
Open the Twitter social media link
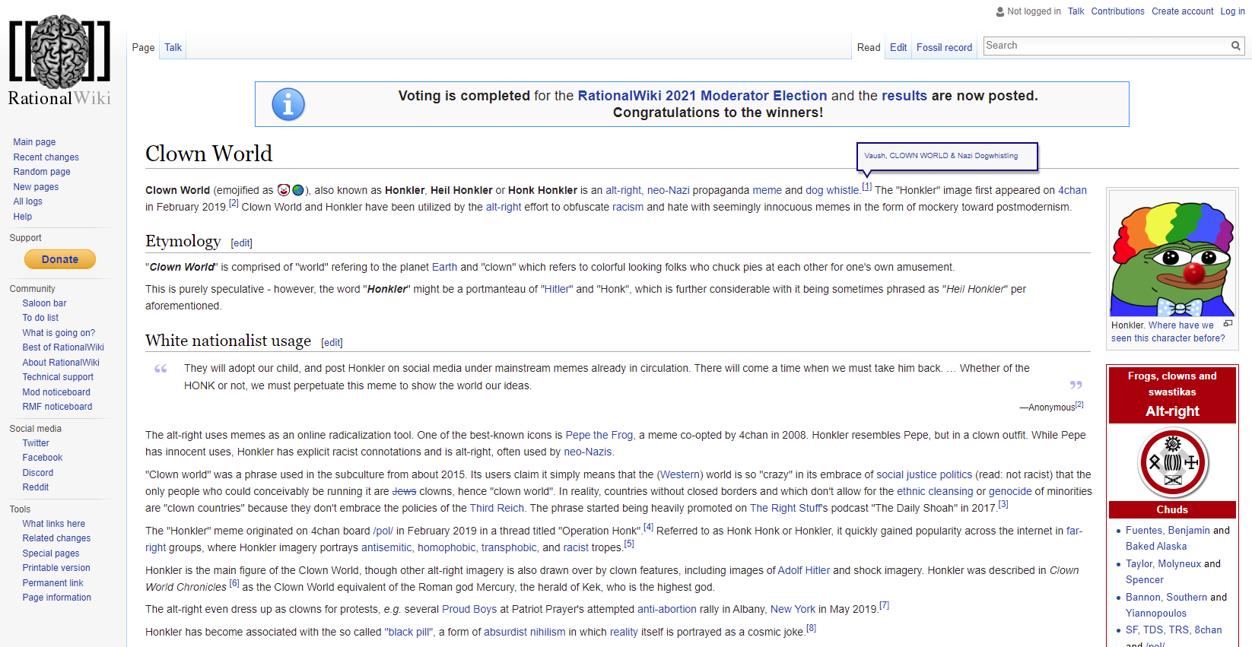tap(36, 443)
